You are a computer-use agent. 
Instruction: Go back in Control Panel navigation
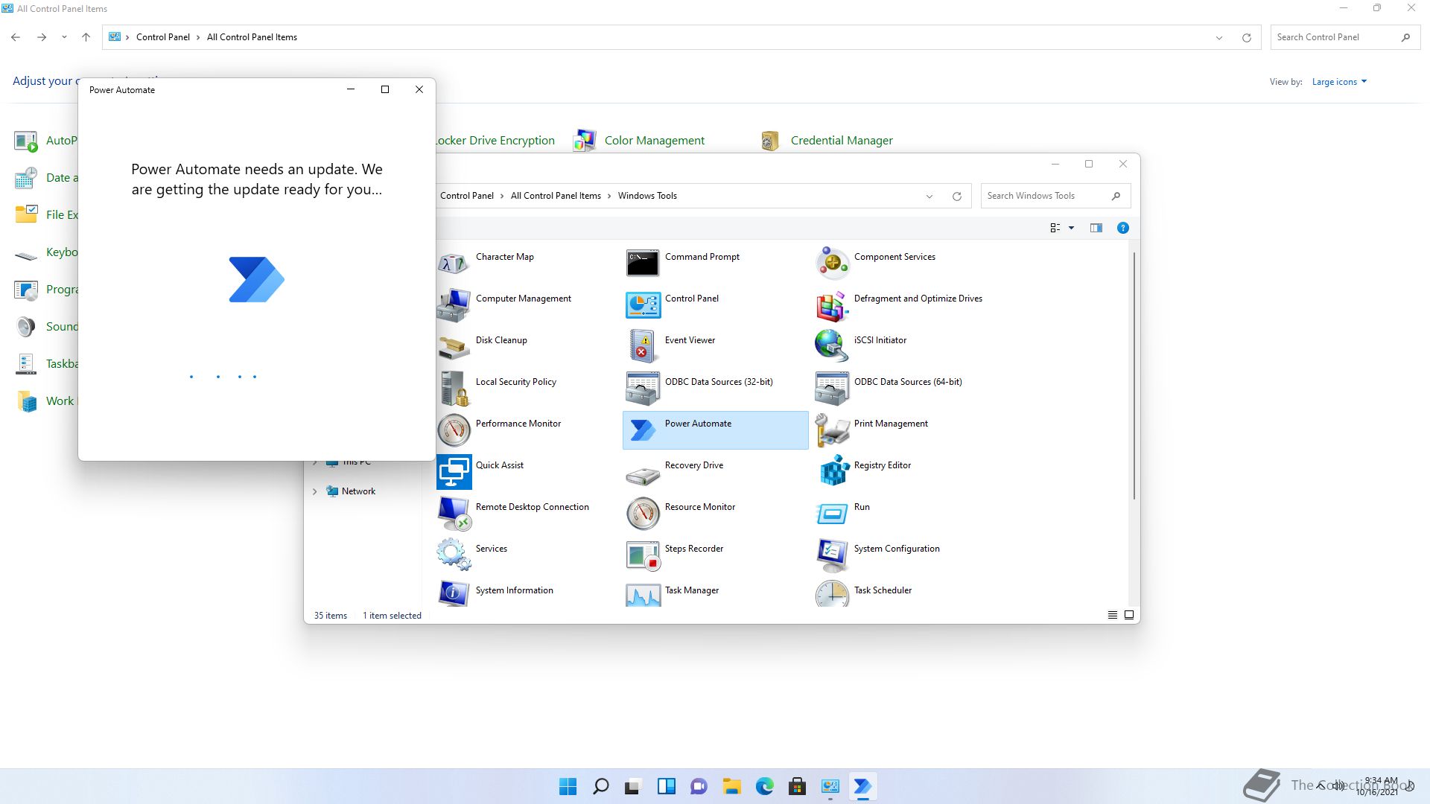click(x=16, y=37)
